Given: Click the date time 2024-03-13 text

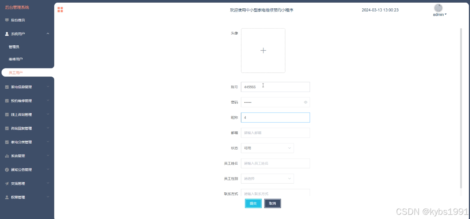Looking at the screenshot, I should point(380,10).
